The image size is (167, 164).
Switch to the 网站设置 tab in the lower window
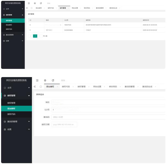[x=97, y=87]
